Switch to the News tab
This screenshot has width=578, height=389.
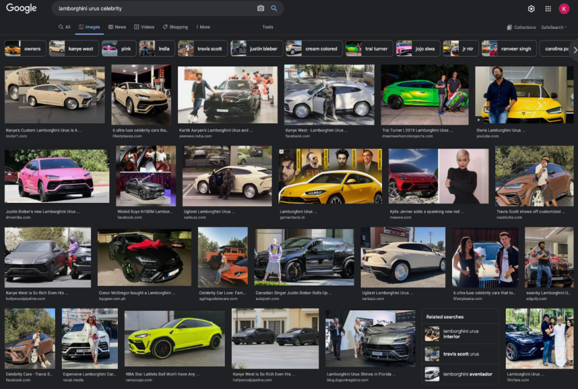pyautogui.click(x=117, y=27)
